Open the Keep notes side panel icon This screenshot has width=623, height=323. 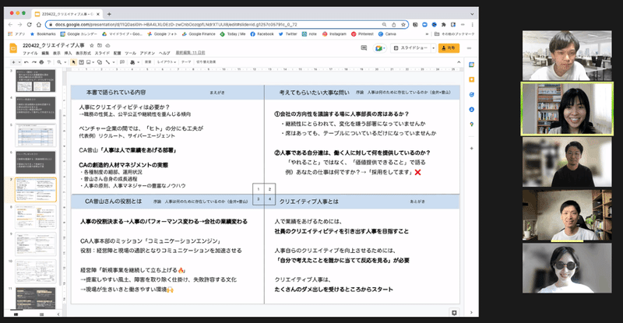(471, 79)
